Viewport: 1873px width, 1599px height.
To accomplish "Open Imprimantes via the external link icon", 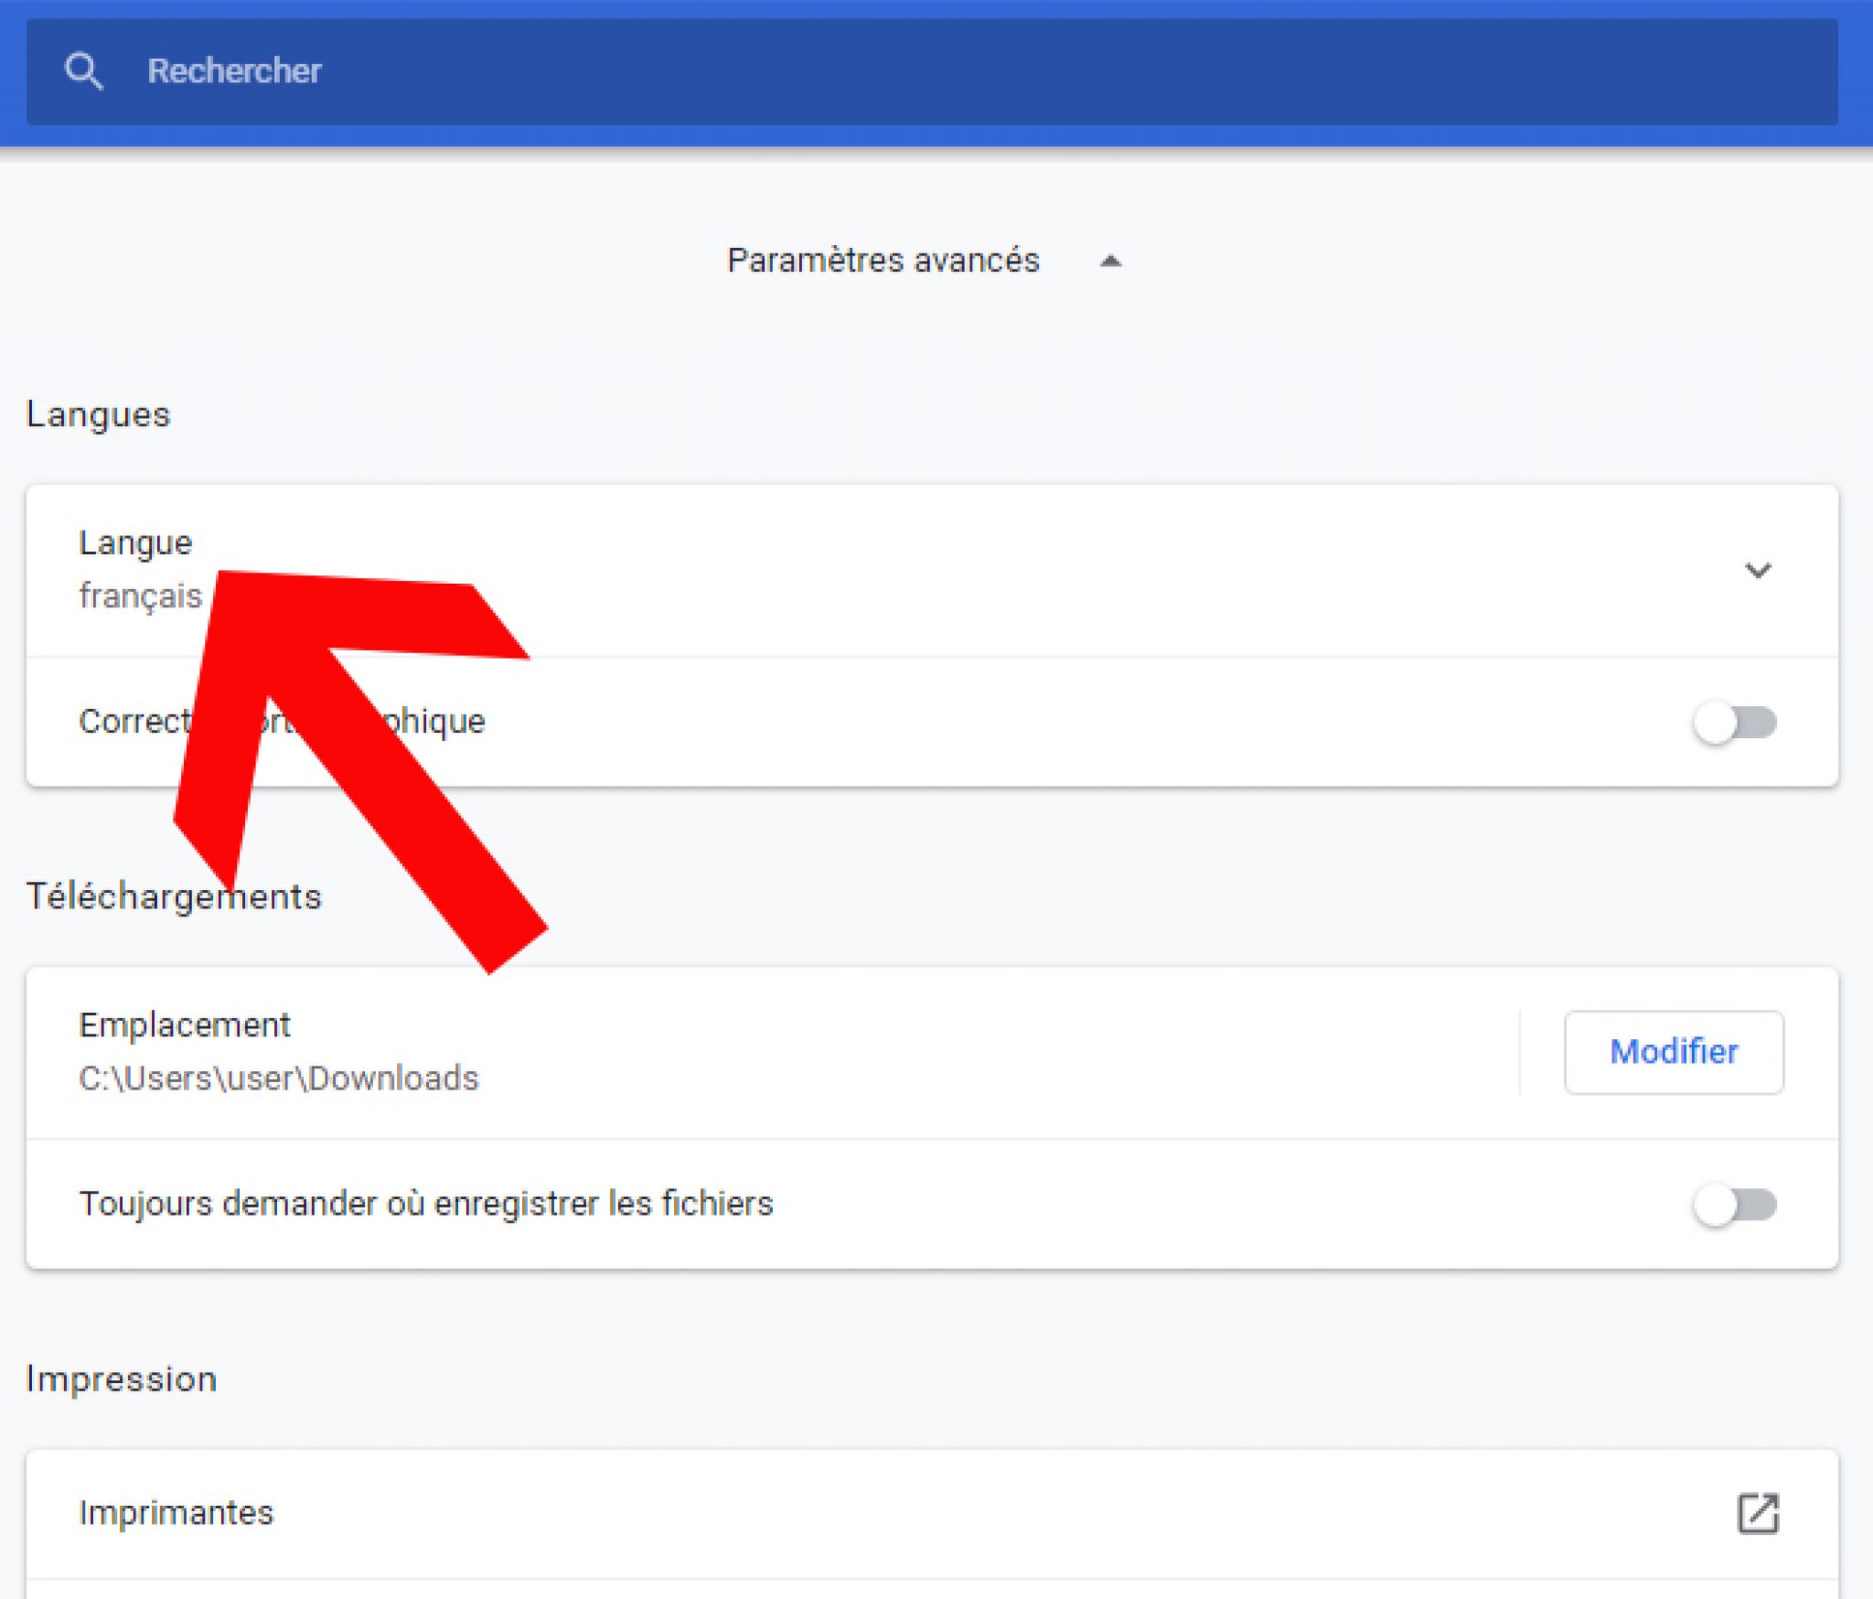I will tap(1759, 1513).
